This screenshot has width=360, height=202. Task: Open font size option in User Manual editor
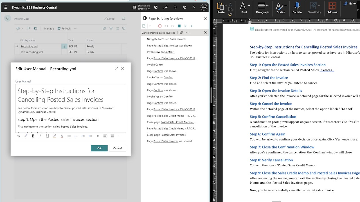pos(19,136)
